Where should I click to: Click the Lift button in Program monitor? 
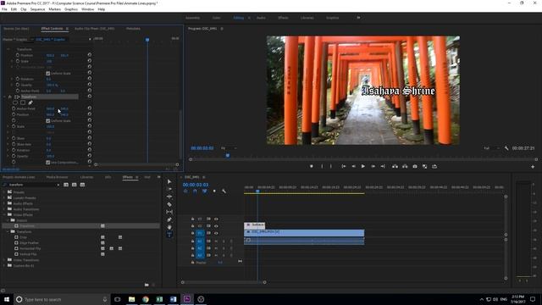pyautogui.click(x=395, y=166)
